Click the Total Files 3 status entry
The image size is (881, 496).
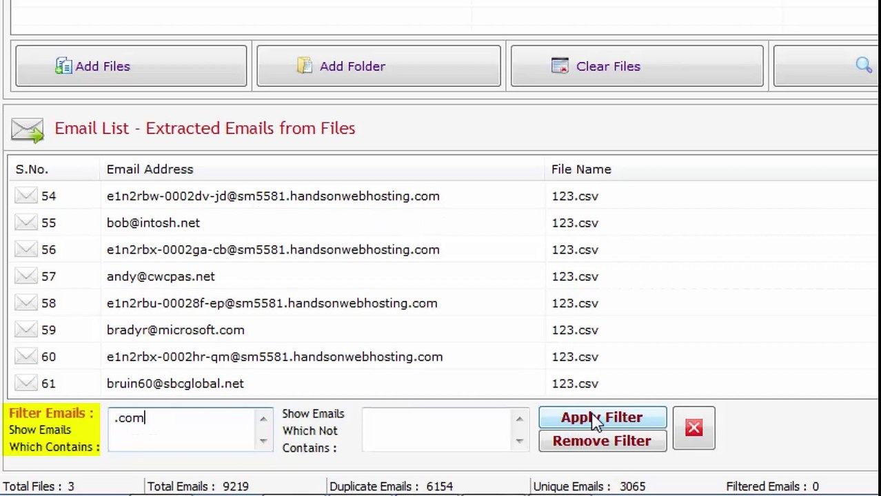coord(38,486)
